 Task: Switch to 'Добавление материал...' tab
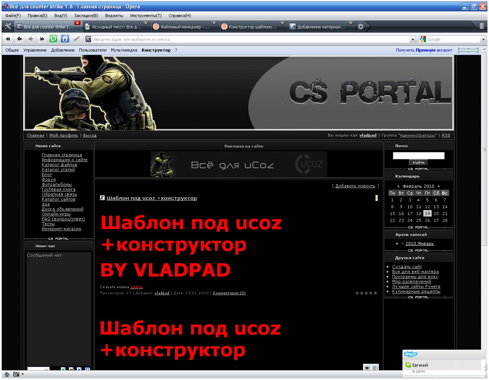321,27
